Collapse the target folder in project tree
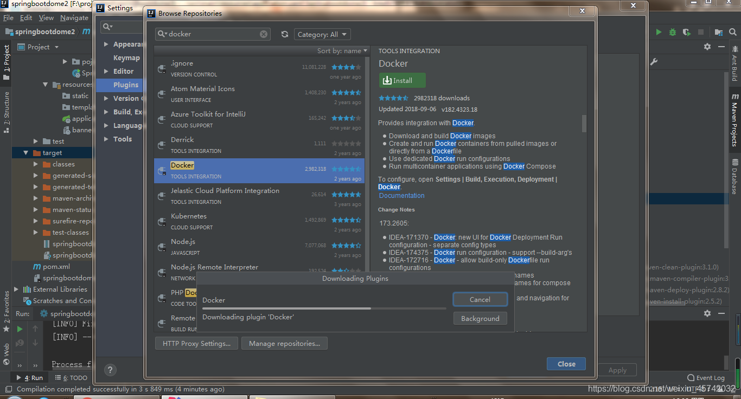 [x=25, y=153]
